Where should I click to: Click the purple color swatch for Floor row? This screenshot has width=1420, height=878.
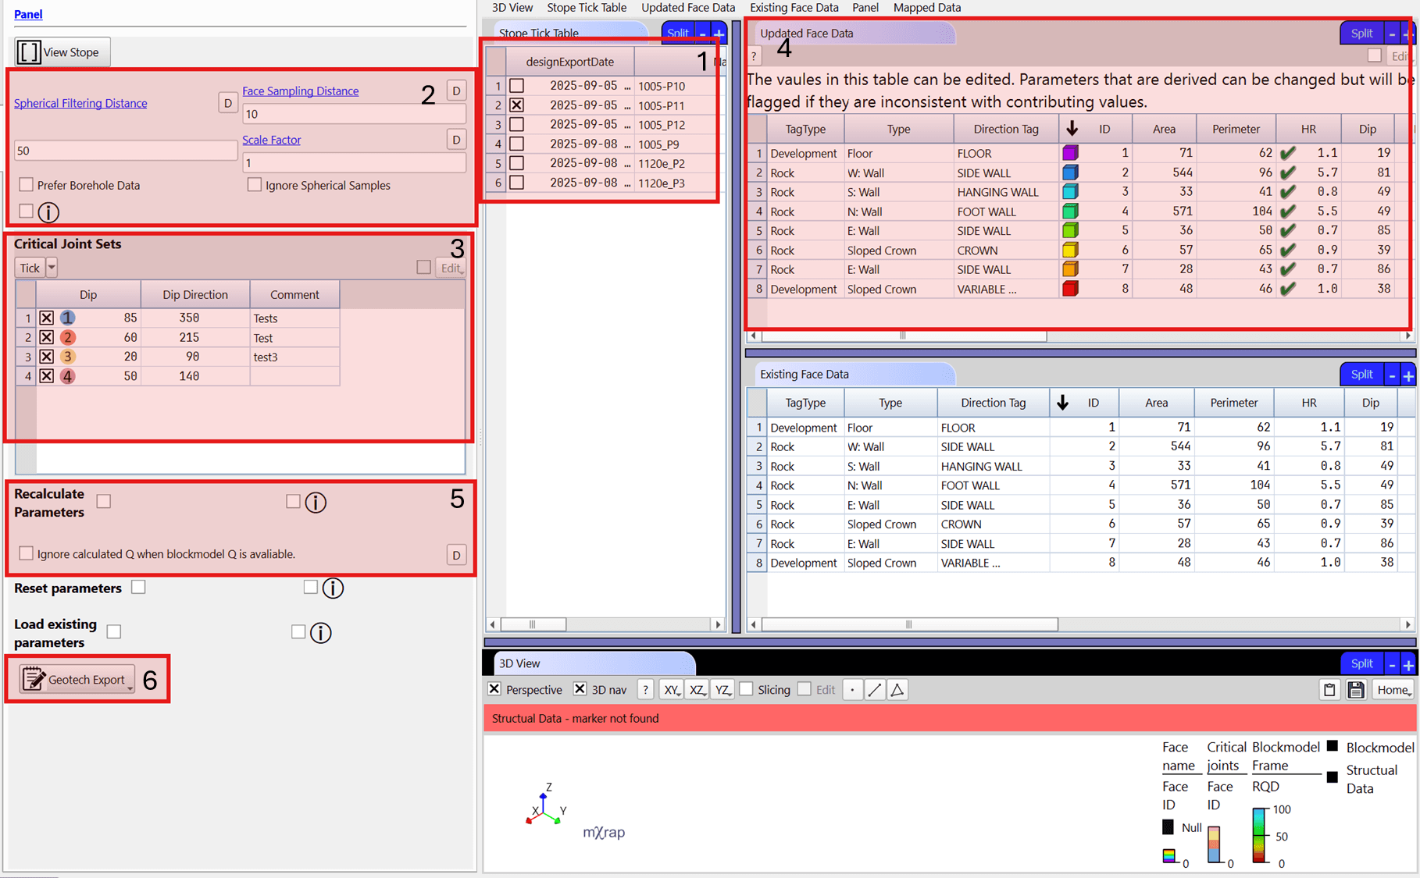click(x=1070, y=154)
